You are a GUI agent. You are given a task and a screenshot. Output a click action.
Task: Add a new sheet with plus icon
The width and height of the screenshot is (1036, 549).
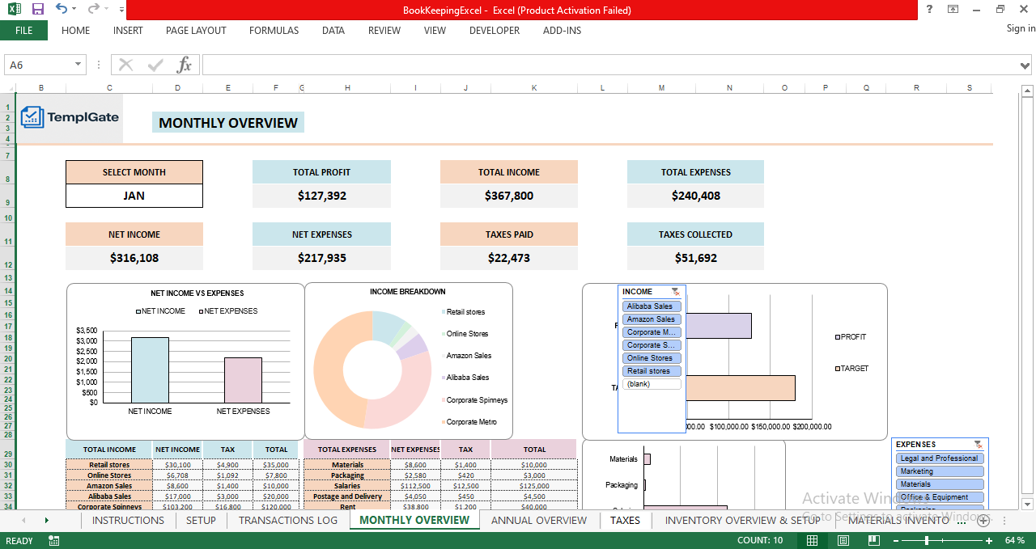984,521
